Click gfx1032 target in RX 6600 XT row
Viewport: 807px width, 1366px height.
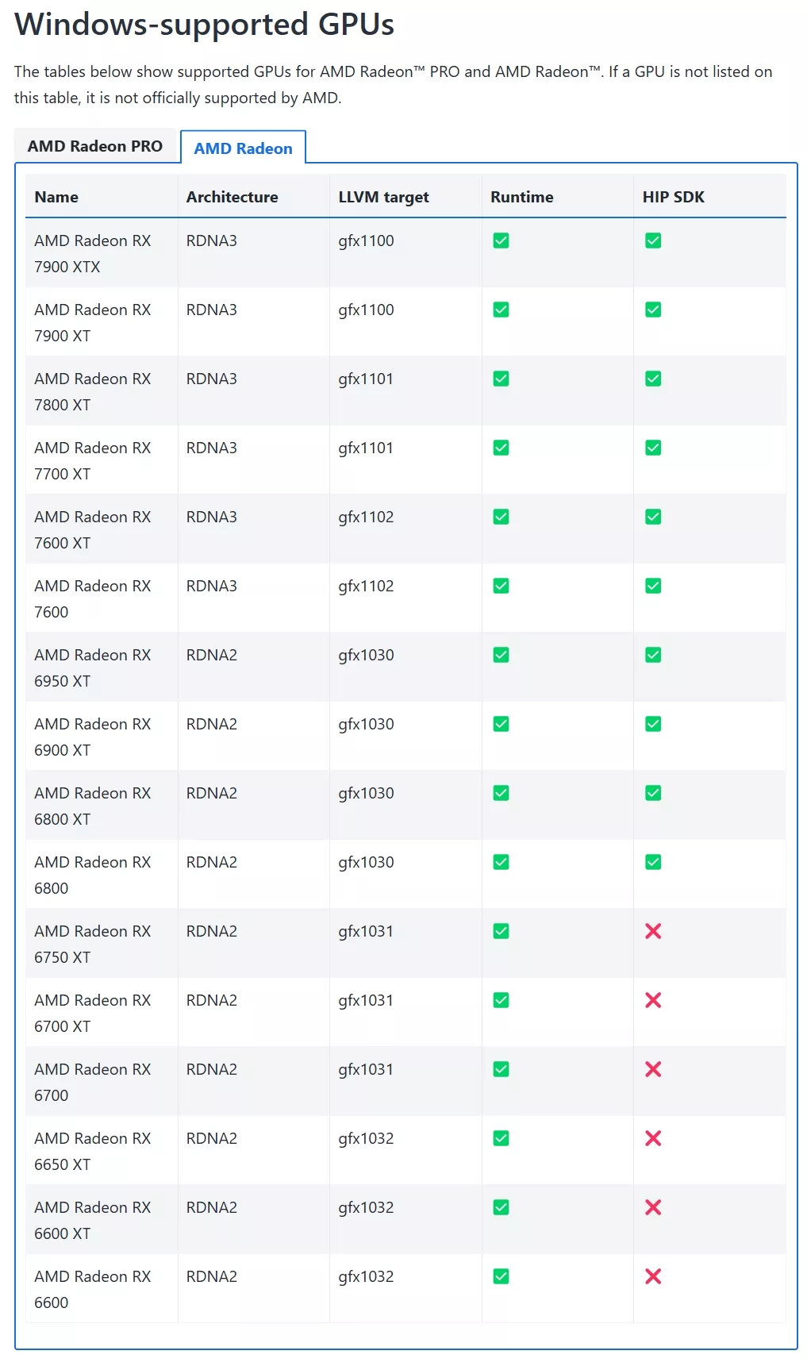point(366,1207)
